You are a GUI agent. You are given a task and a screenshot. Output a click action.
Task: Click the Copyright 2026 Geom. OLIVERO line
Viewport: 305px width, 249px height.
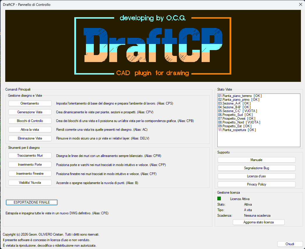51,234
